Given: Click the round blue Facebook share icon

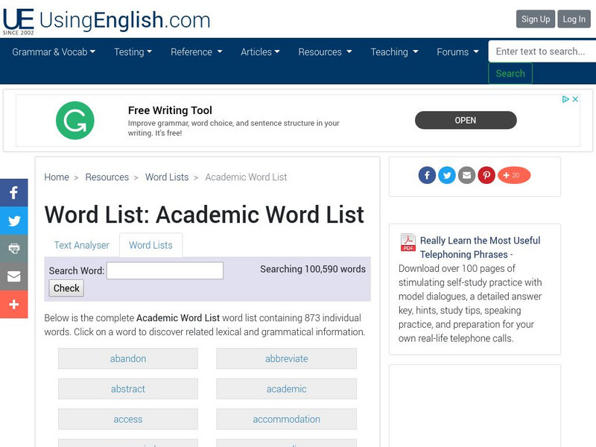Looking at the screenshot, I should 427,175.
